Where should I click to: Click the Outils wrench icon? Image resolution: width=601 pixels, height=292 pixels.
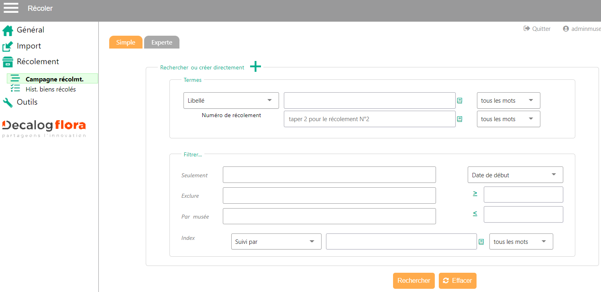coord(8,103)
